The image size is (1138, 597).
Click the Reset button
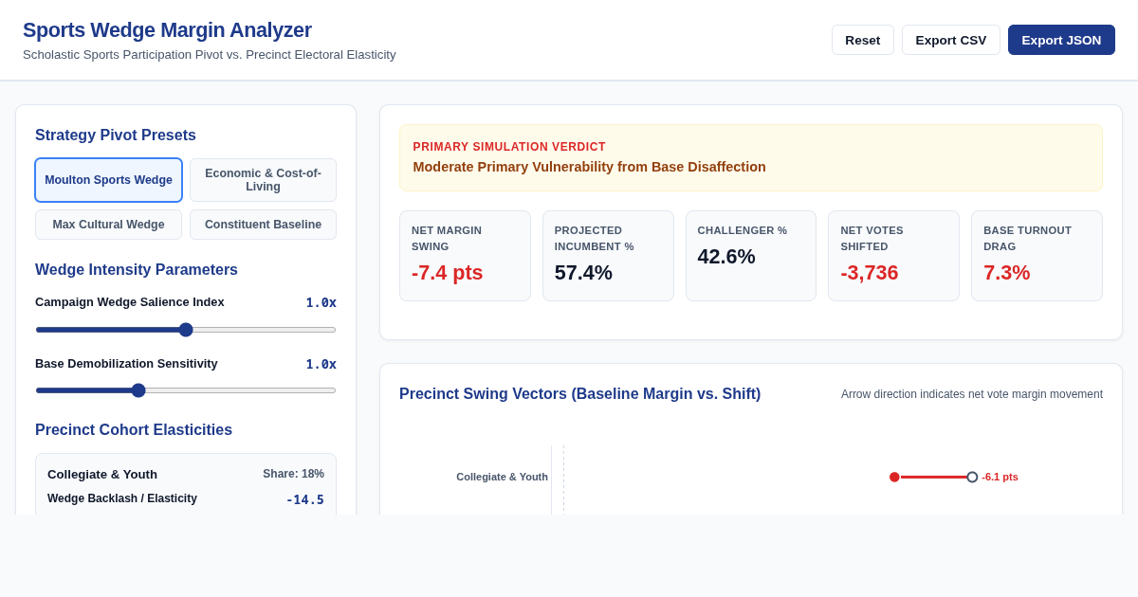(x=863, y=40)
